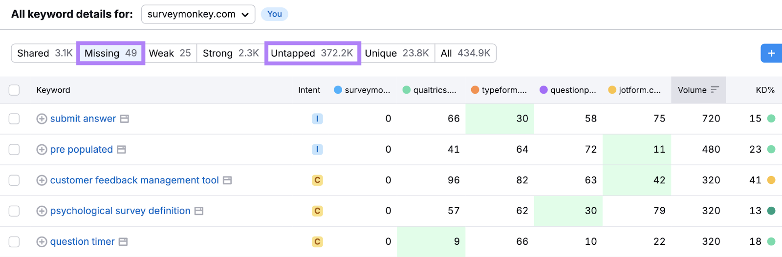Click the SERP icon next to 'question timer'

click(x=123, y=242)
